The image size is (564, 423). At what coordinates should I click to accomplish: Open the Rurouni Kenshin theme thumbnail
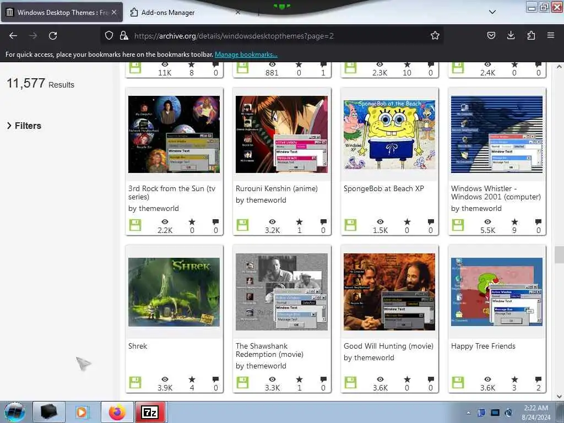[281, 134]
